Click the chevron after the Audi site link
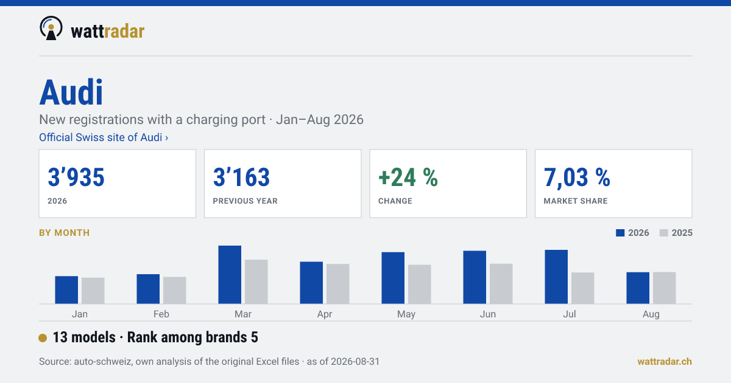This screenshot has height=383, width=731. [166, 138]
